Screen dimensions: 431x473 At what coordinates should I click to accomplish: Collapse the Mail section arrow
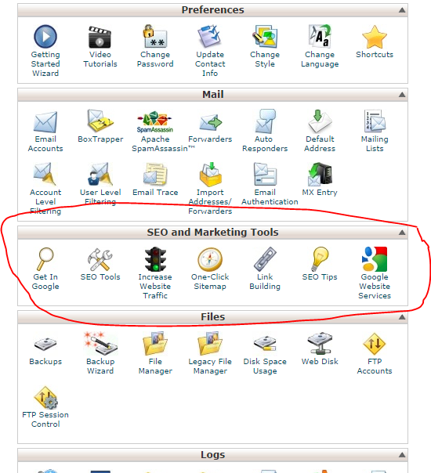[x=402, y=95]
